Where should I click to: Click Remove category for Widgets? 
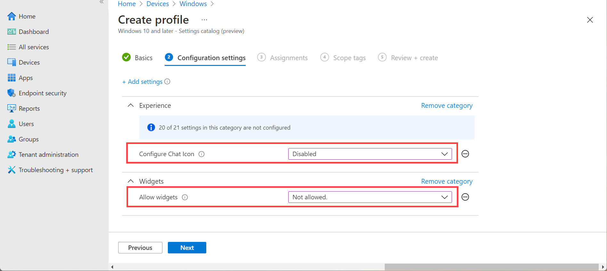[447, 181]
